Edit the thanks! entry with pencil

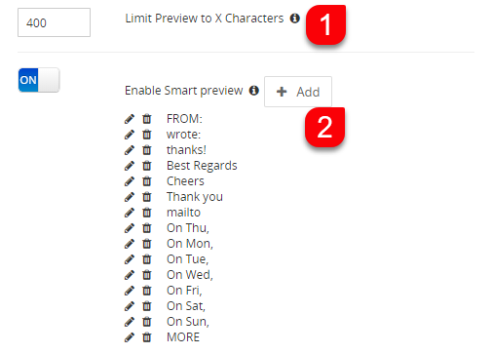tap(130, 150)
